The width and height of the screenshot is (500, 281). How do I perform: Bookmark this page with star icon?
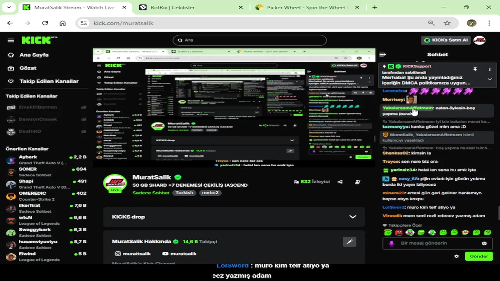click(447, 23)
